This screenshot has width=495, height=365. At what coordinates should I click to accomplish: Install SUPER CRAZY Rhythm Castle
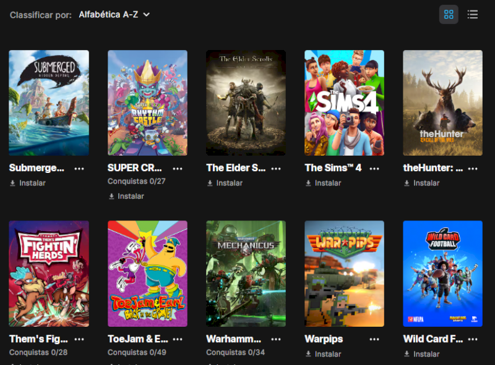click(x=126, y=196)
